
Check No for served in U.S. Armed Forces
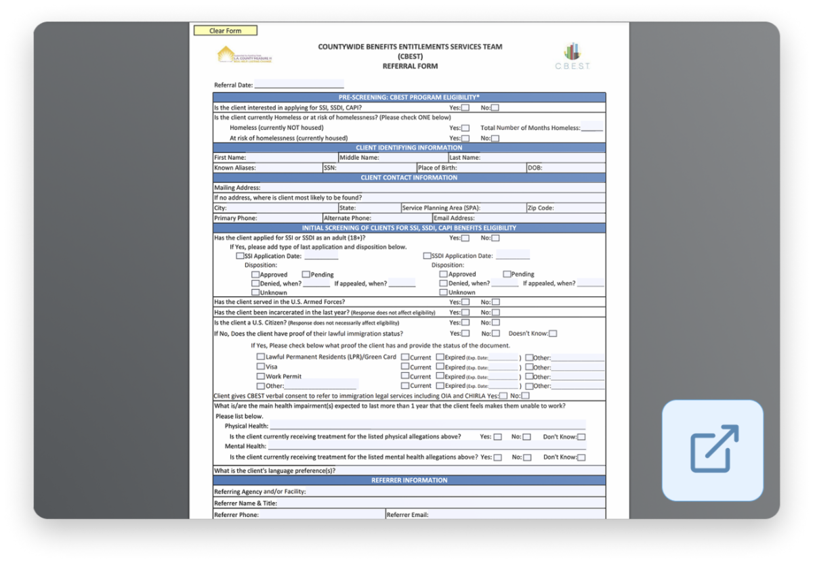point(496,302)
